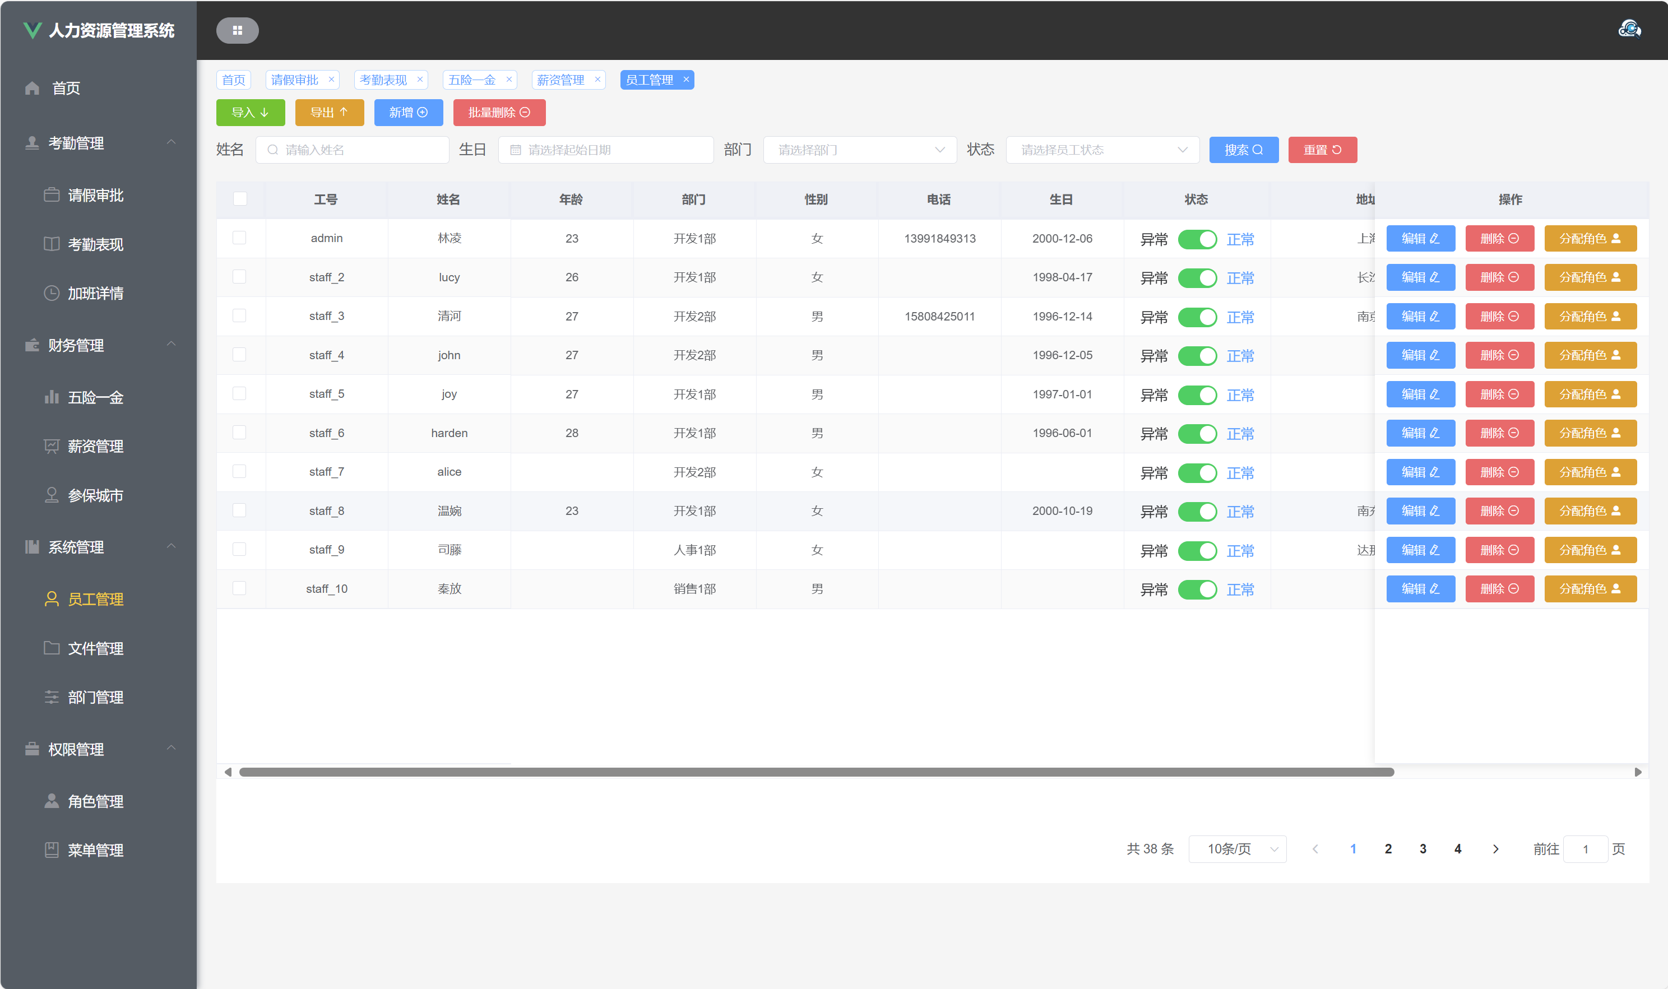
Task: Click the 文件管理 folder icon
Action: point(52,648)
